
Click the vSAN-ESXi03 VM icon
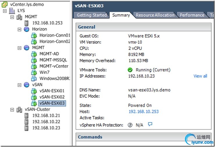[34, 103]
